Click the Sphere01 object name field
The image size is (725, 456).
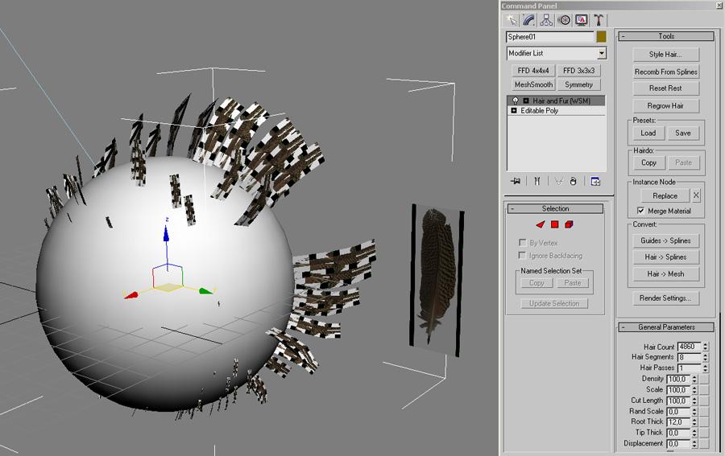[x=549, y=36]
